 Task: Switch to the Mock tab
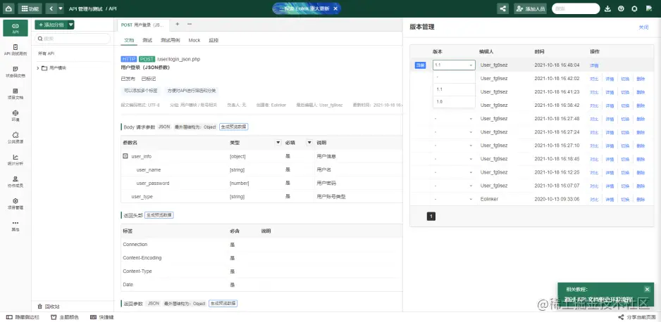click(x=194, y=40)
